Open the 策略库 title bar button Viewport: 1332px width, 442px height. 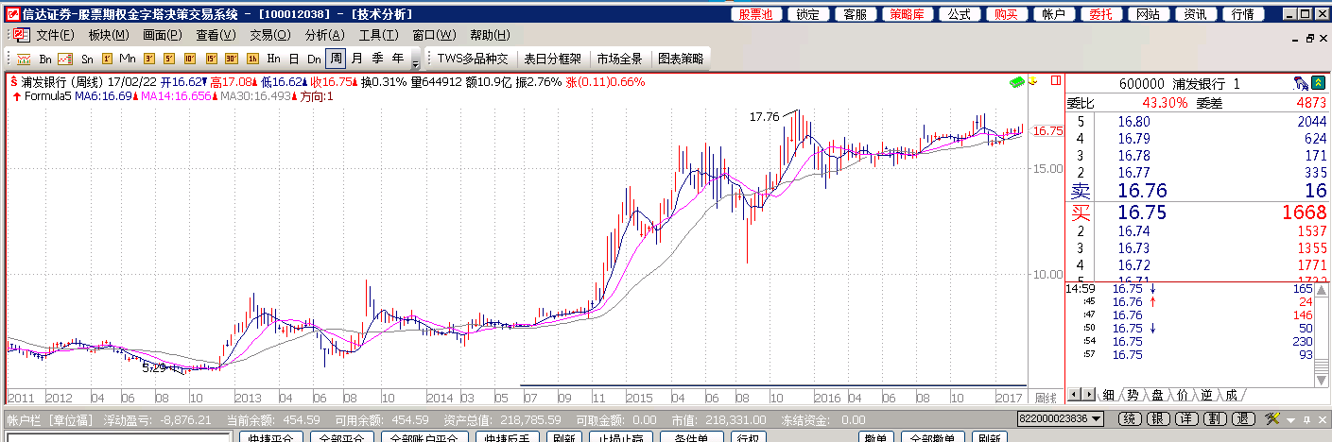click(908, 14)
